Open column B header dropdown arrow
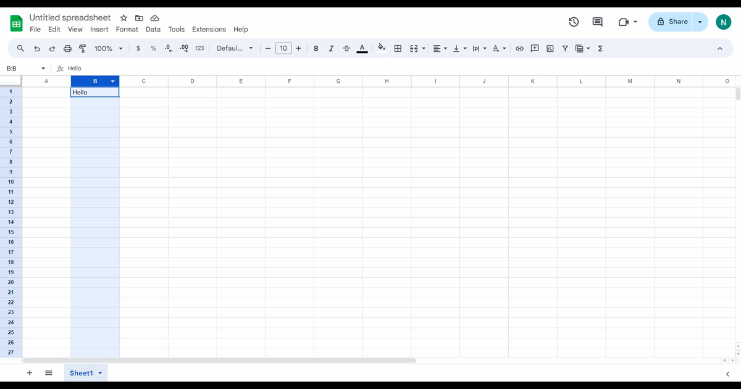 click(112, 82)
